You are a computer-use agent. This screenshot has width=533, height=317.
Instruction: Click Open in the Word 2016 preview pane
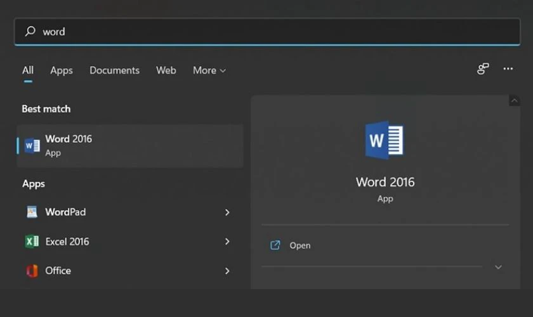[299, 245]
